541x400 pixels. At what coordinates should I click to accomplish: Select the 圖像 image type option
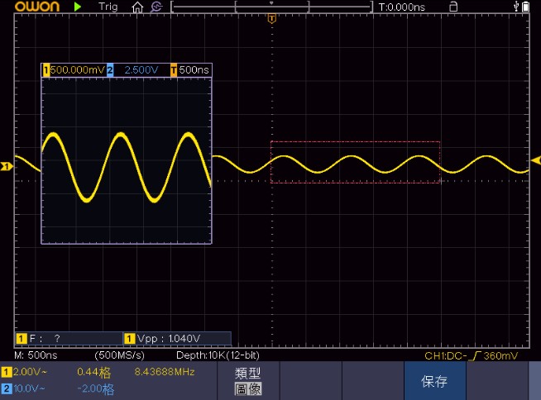pos(248,389)
